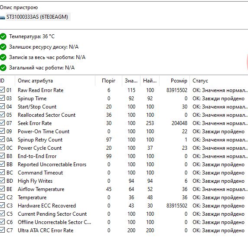Select the Reported Uncorrectable Errors attribute name

click(52, 165)
